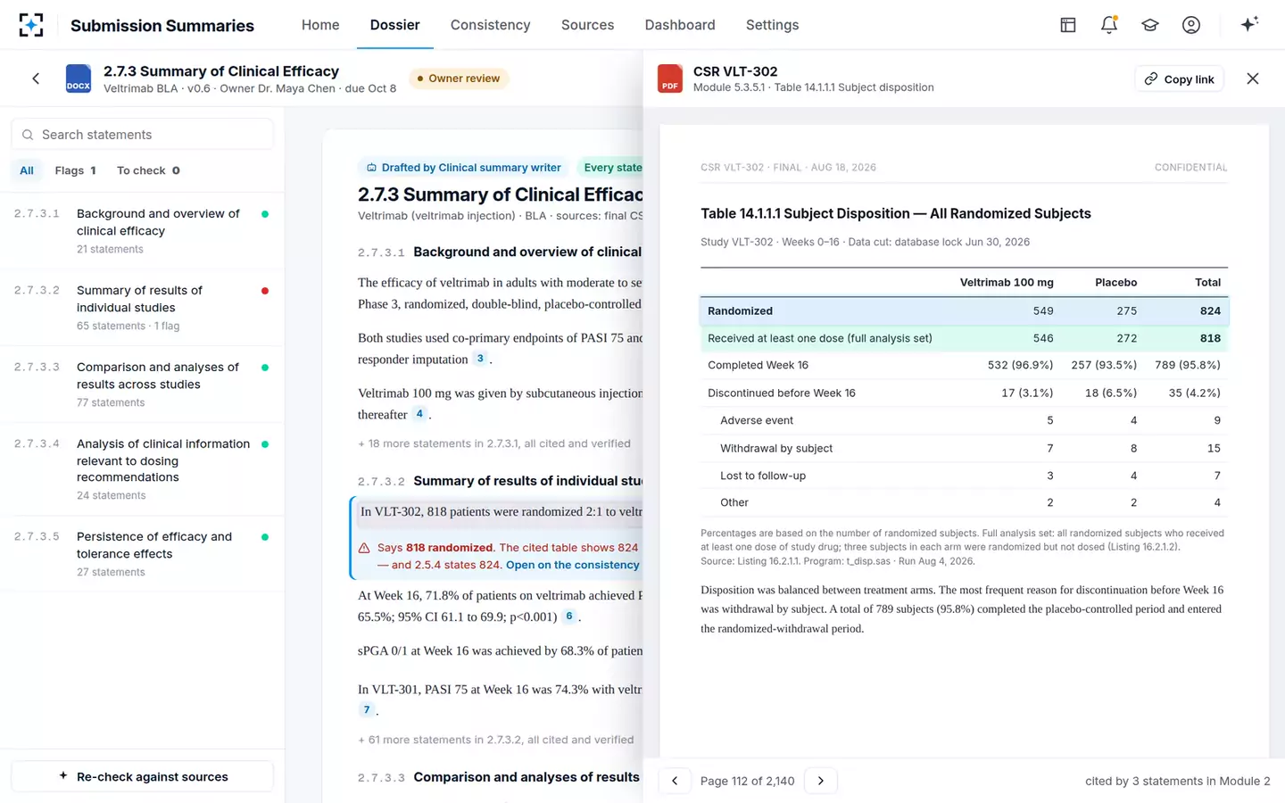The image size is (1285, 803).
Task: Open the notifications bell
Action: [x=1109, y=25]
